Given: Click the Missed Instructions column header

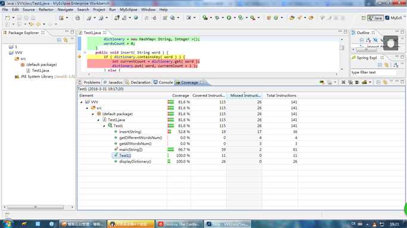Looking at the screenshot, I should pos(245,95).
